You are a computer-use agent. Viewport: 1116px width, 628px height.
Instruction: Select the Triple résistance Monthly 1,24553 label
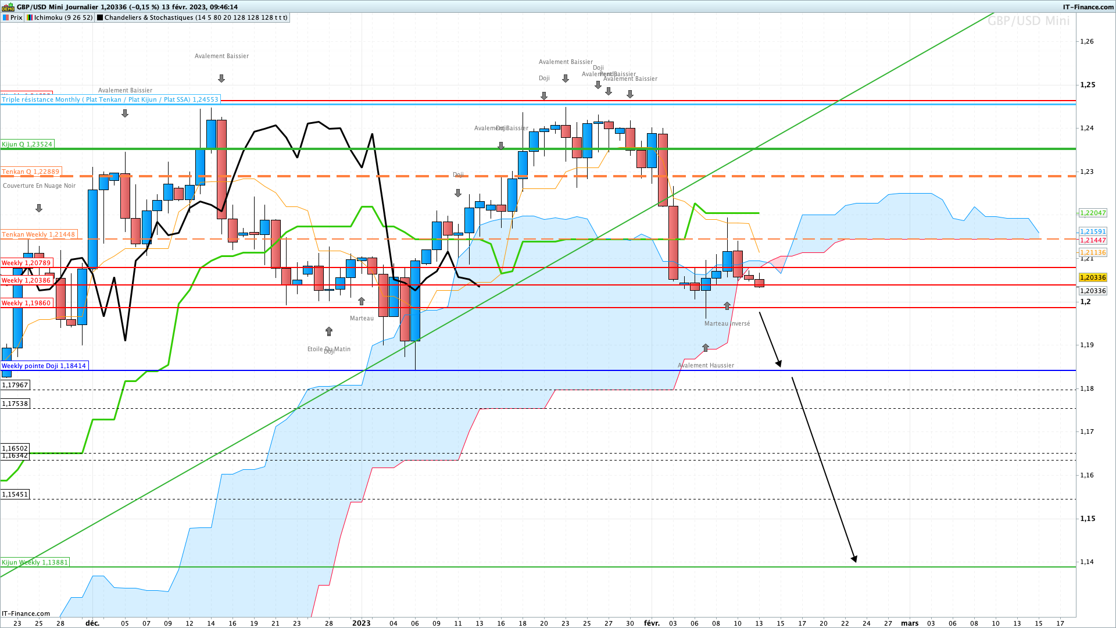[110, 100]
